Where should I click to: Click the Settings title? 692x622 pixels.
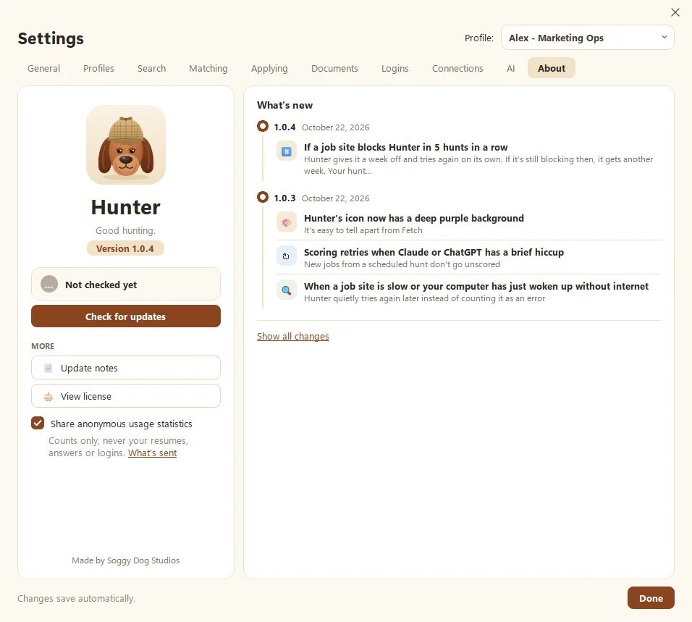click(51, 38)
